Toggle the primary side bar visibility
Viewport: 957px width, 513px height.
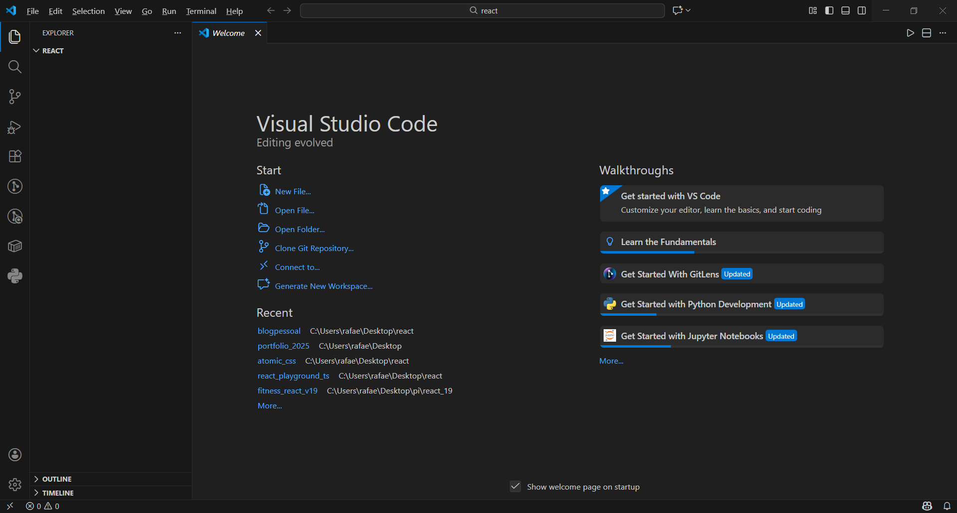829,10
